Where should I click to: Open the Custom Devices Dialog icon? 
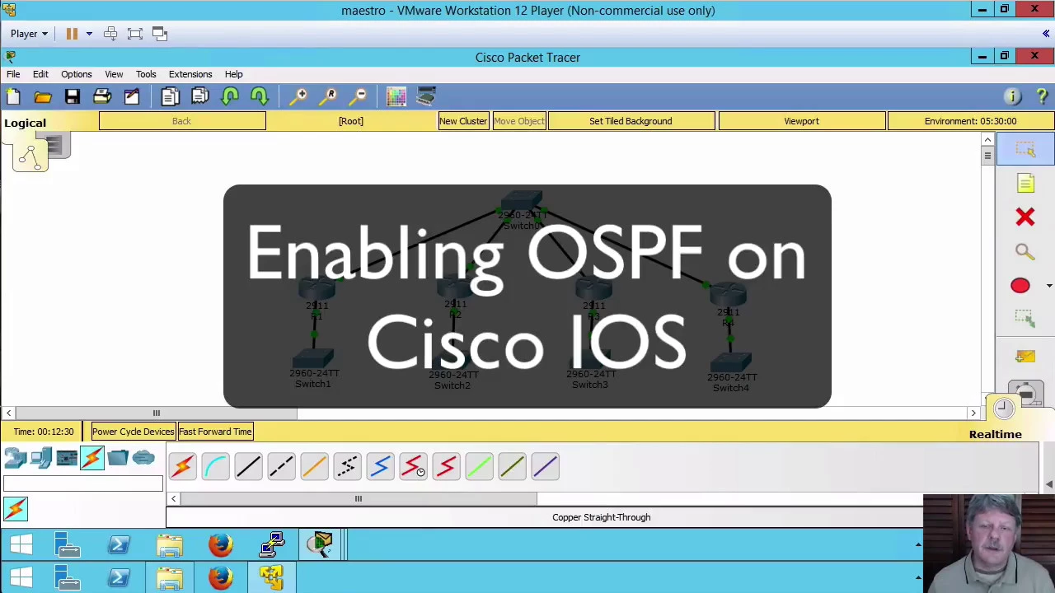426,97
